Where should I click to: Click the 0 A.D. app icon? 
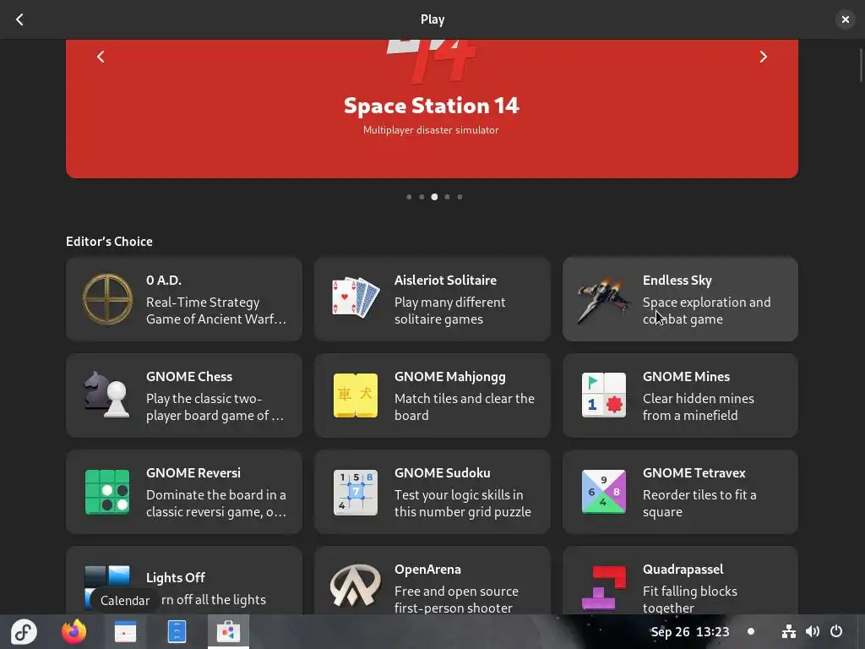click(x=107, y=299)
